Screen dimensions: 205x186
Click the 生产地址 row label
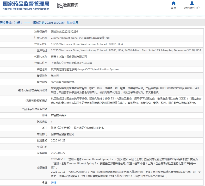point(42,51)
